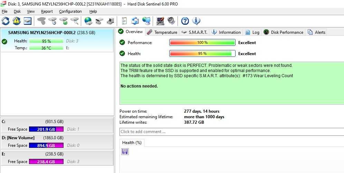The height and width of the screenshot is (173, 344).
Task: Click the green status check in the SAMSUNG disk panel
Action: [4, 41]
